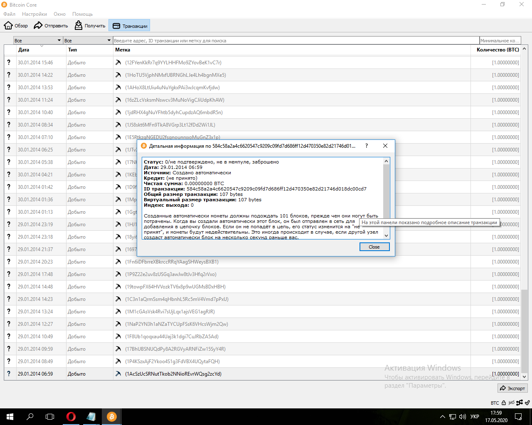This screenshot has height=425, width=532.
Task: Focus the minimum amount field
Action: click(500, 40)
